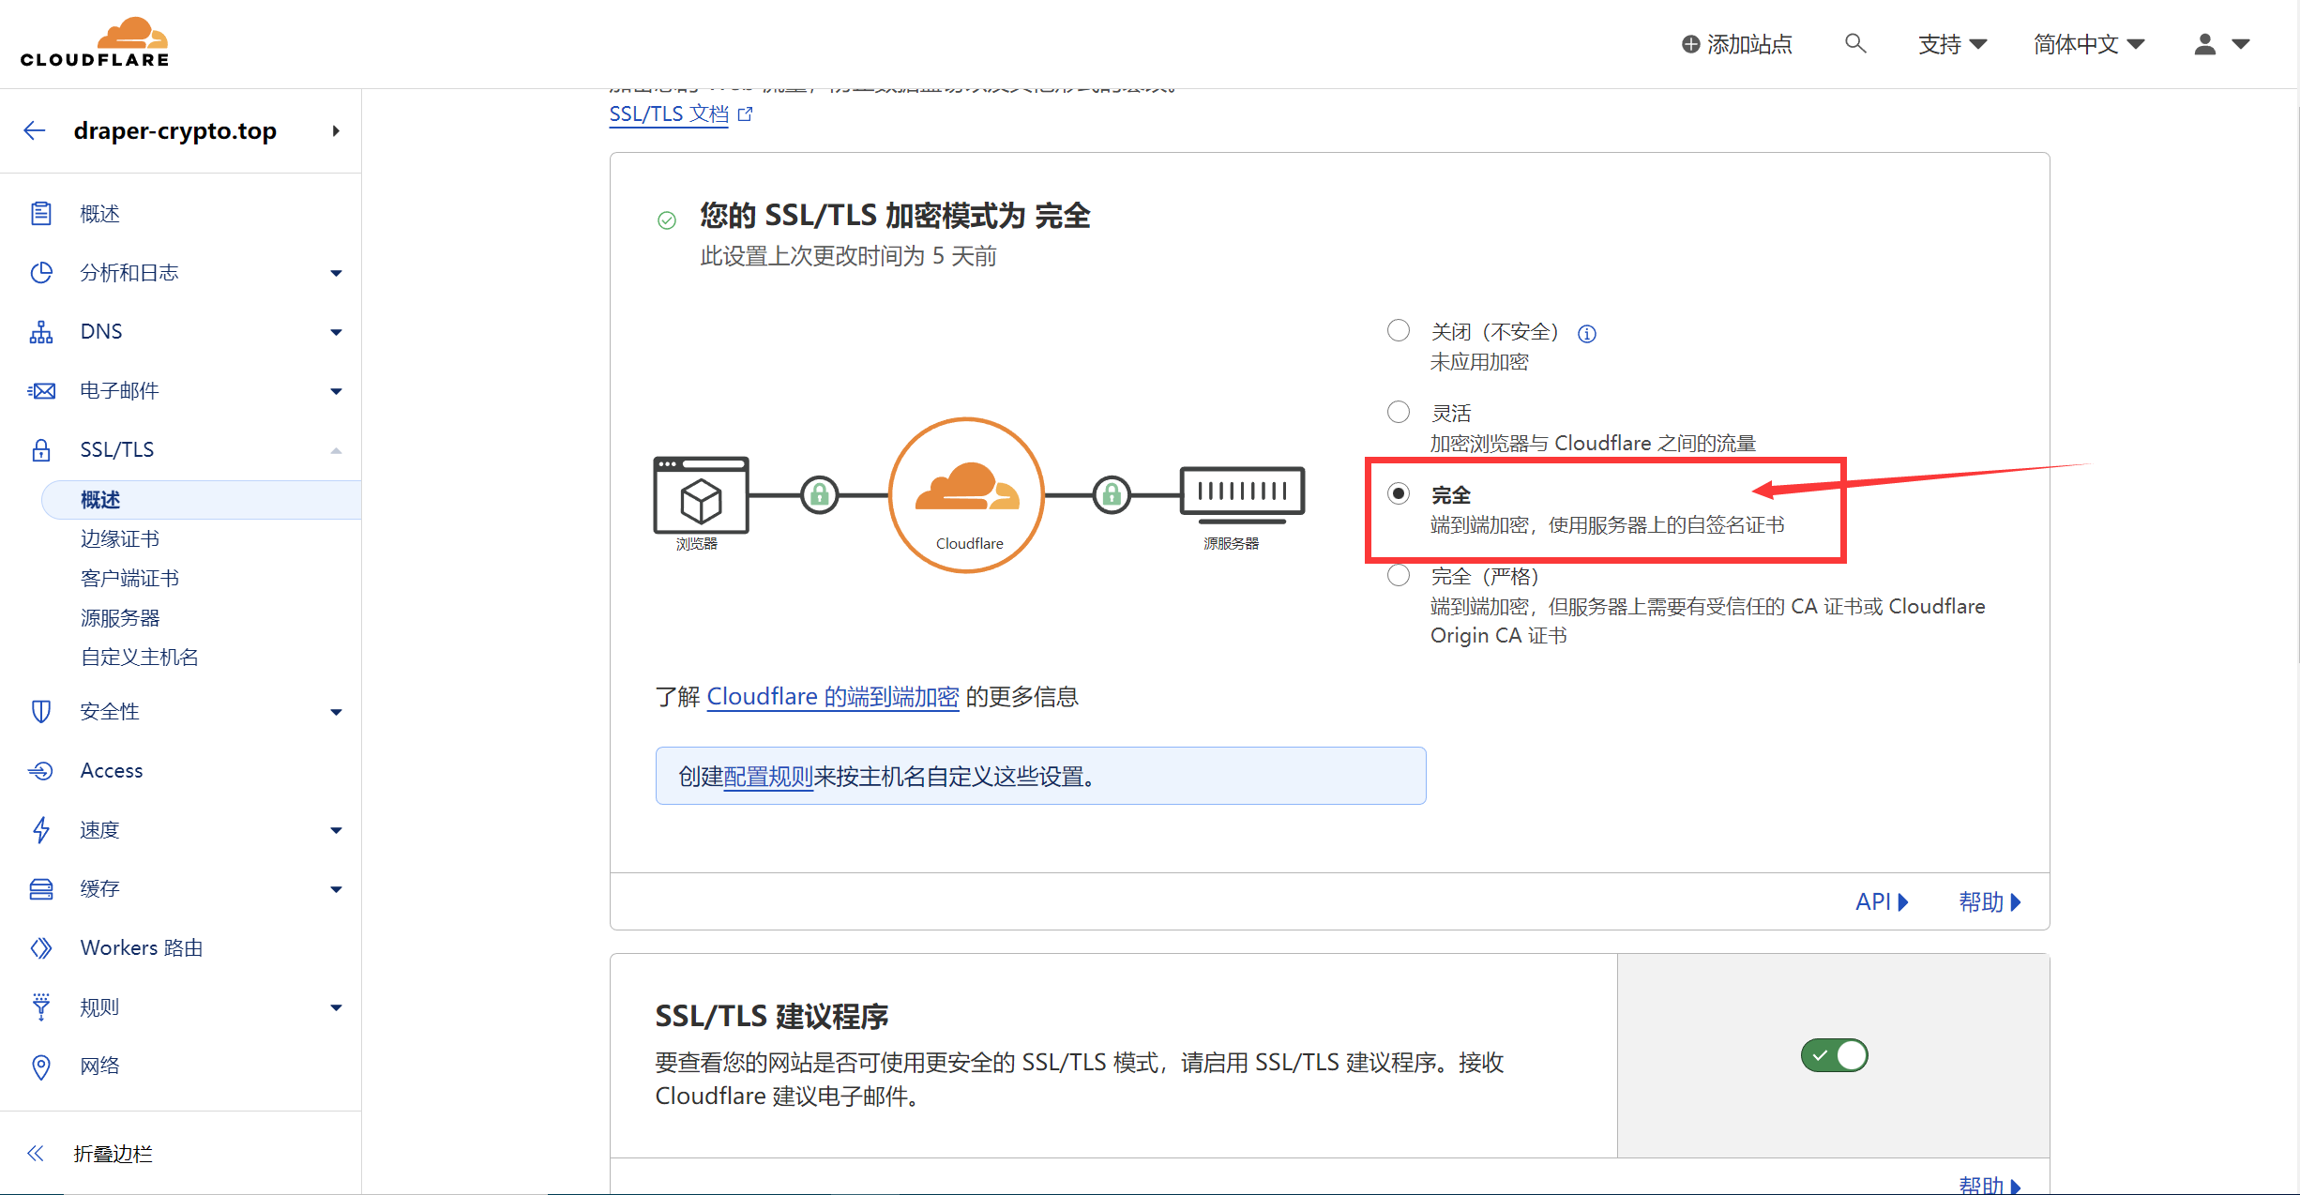The width and height of the screenshot is (2300, 1195).
Task: Select the 灵活 encryption mode radio
Action: click(x=1398, y=412)
